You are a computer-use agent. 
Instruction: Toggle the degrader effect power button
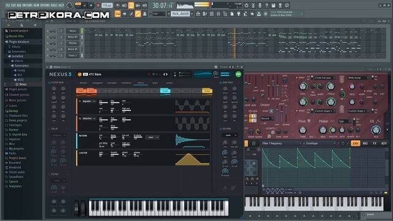point(80,101)
